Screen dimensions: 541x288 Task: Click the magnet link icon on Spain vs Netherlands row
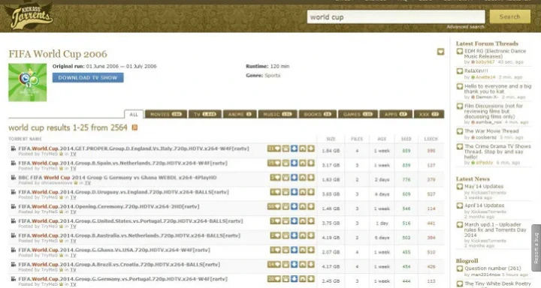302,163
